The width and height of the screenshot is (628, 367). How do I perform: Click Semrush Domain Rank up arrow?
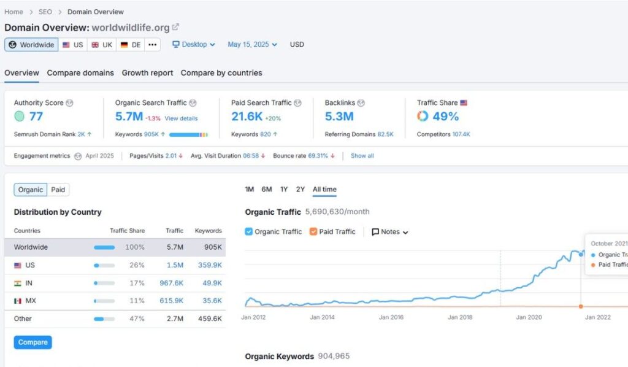90,134
